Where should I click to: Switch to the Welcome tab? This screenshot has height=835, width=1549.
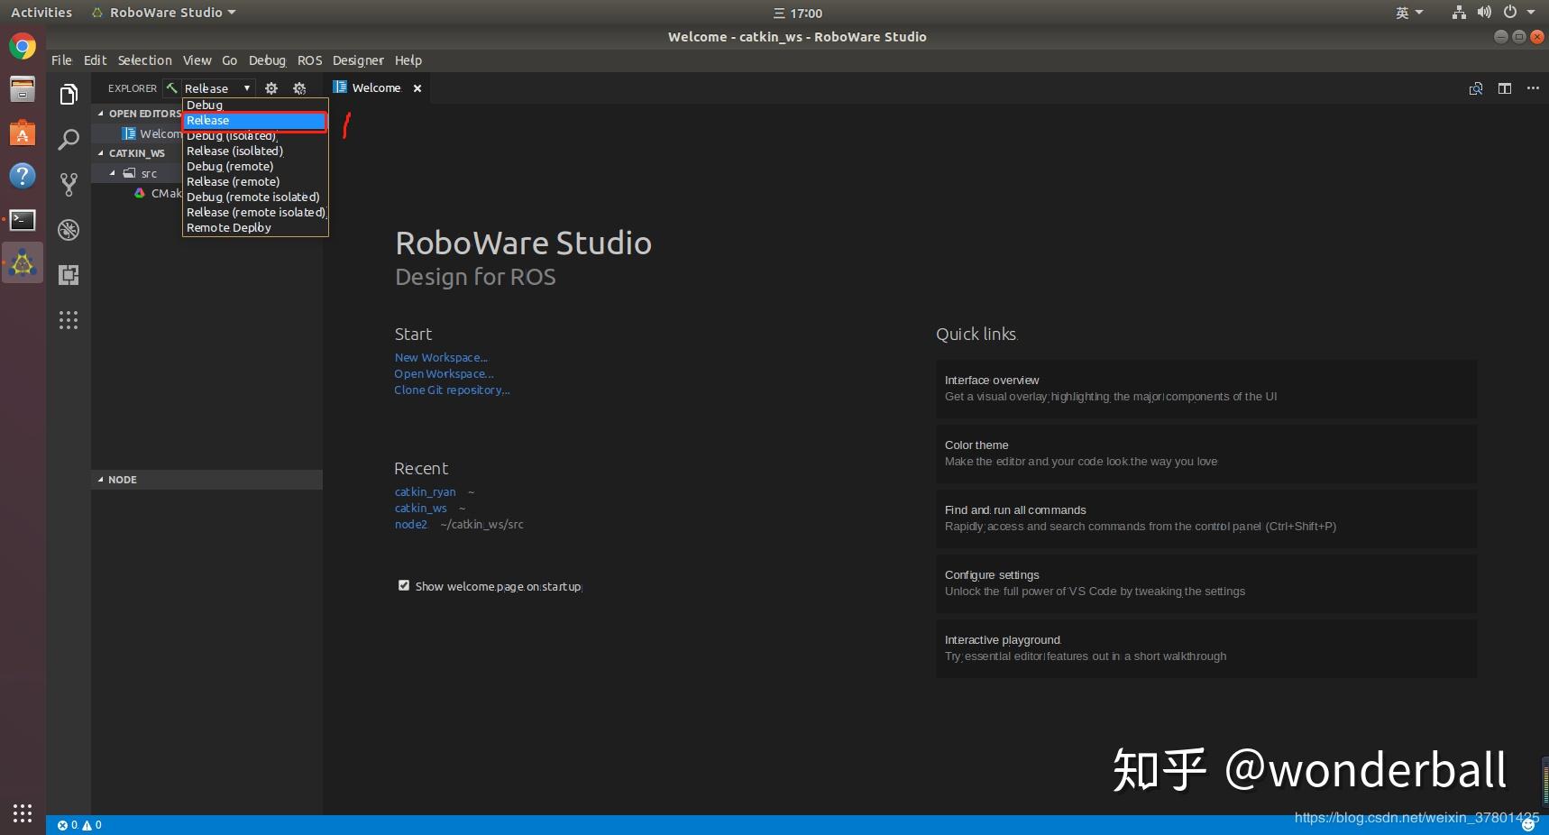point(375,87)
